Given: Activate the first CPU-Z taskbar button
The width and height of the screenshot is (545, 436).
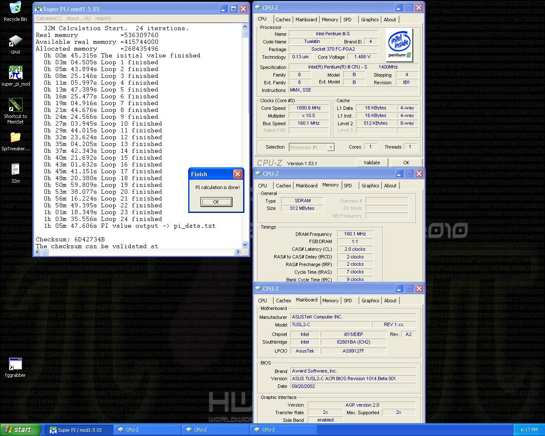Looking at the screenshot, I should point(147,430).
